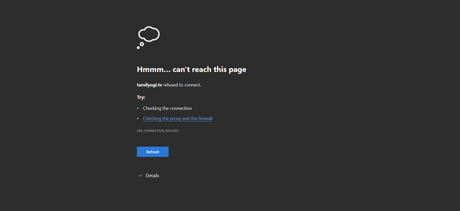This screenshot has width=460, height=211.
Task: Click the 'Checking the connection' suggestion
Action: pyautogui.click(x=167, y=108)
